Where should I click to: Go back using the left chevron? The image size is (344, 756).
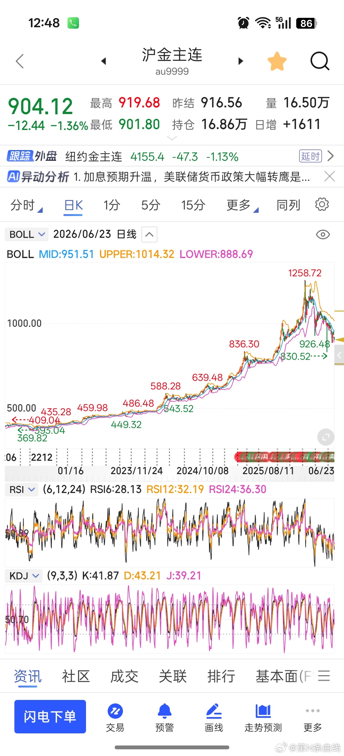coord(20,61)
